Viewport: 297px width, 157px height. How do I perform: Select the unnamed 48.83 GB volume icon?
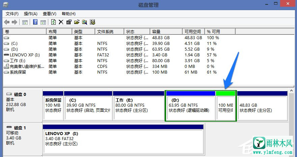6,38
